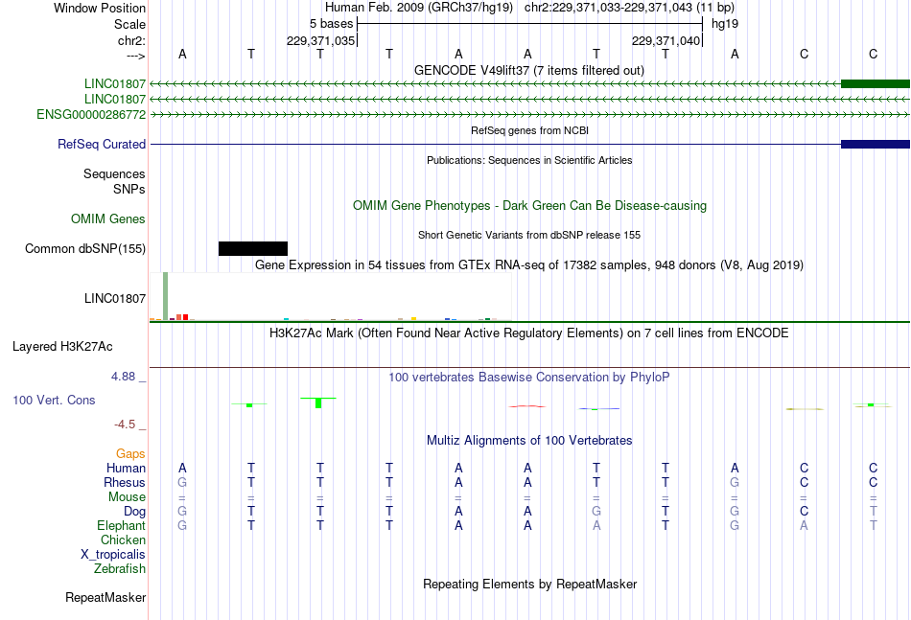Click the Elephant alignment row label

click(x=121, y=525)
